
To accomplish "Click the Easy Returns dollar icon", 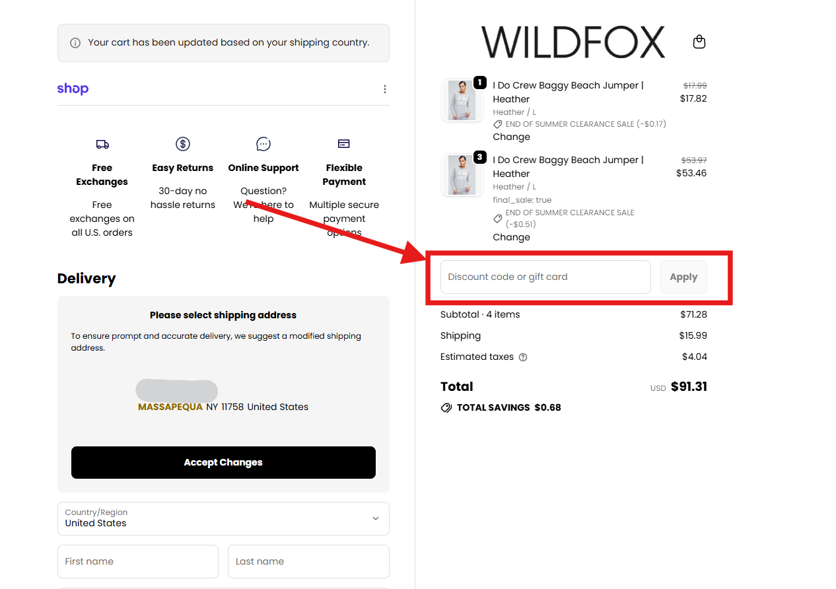I will click(183, 144).
